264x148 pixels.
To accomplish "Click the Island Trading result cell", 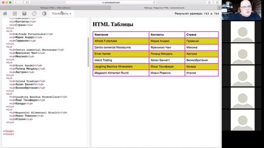I will click(x=121, y=60).
